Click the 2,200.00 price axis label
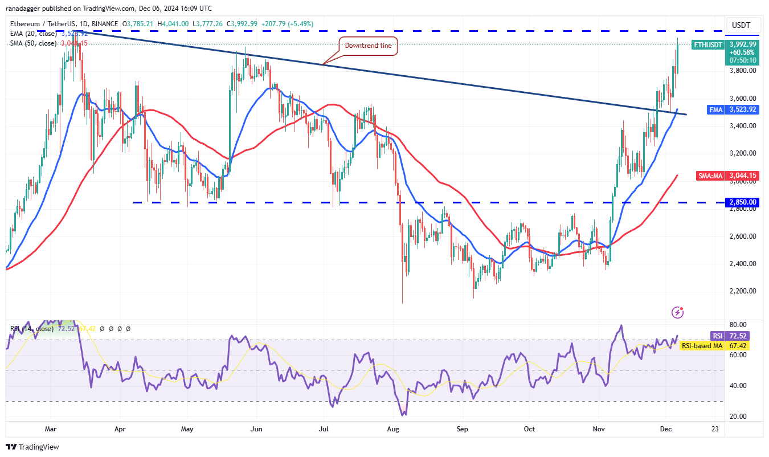The height and width of the screenshot is (457, 769). coord(744,291)
